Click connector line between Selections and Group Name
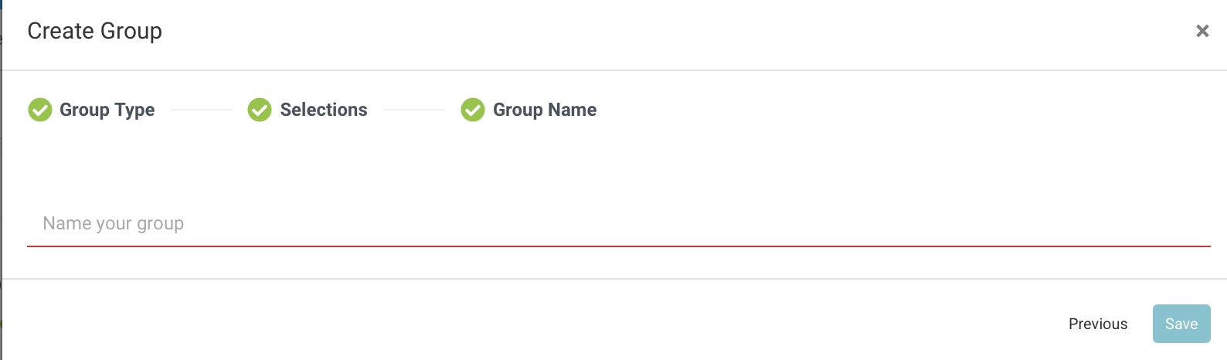The image size is (1227, 360). point(414,110)
